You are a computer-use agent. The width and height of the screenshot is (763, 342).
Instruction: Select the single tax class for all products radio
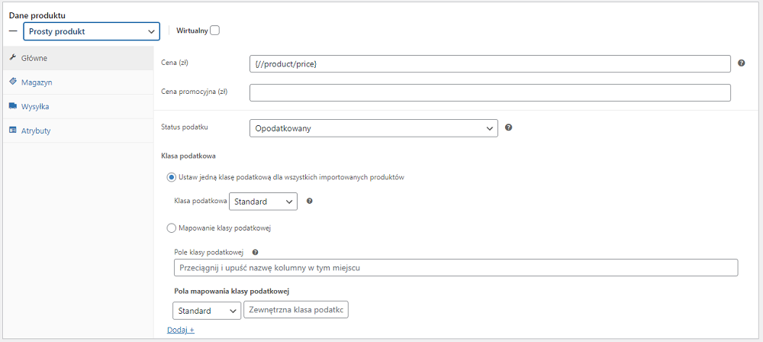tap(171, 177)
